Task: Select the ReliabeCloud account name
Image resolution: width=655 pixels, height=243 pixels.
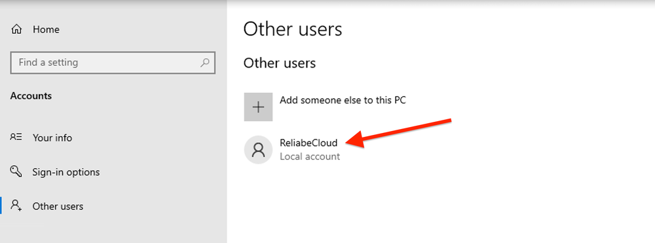Action: click(309, 143)
